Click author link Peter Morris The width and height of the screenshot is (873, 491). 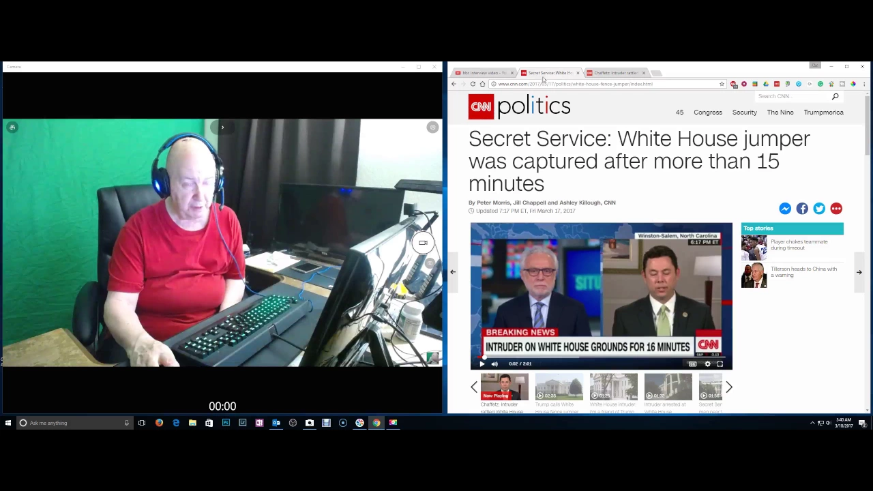[x=493, y=203]
